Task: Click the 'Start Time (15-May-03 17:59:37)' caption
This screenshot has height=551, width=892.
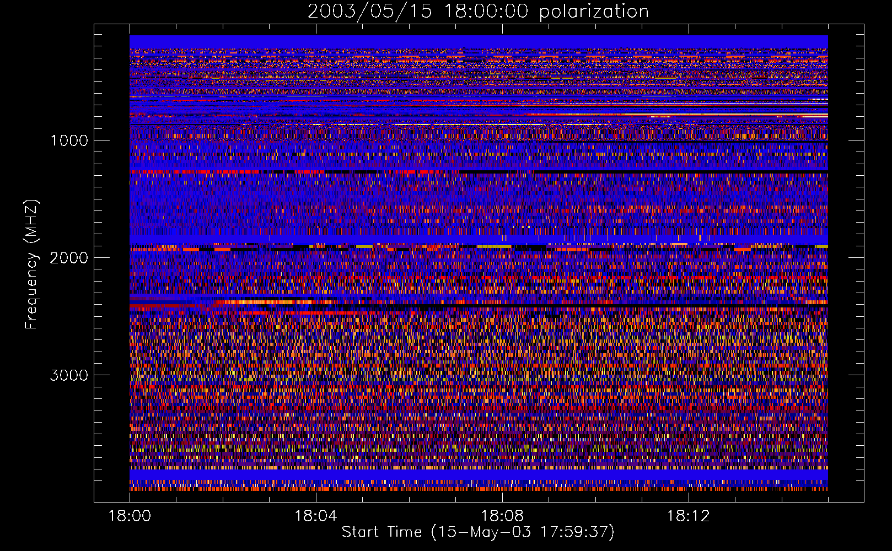Action: [x=478, y=532]
